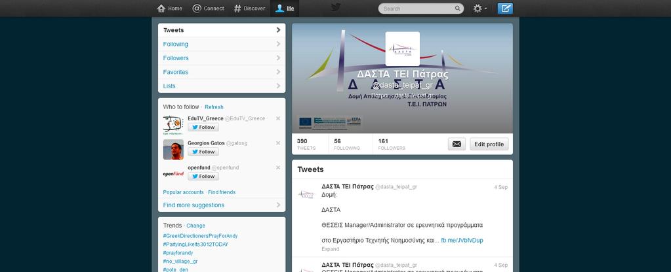Click into the Search field
The image size is (671, 272).
pyautogui.click(x=420, y=8)
